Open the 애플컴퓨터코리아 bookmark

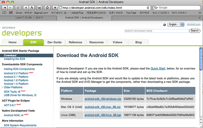click(96, 13)
